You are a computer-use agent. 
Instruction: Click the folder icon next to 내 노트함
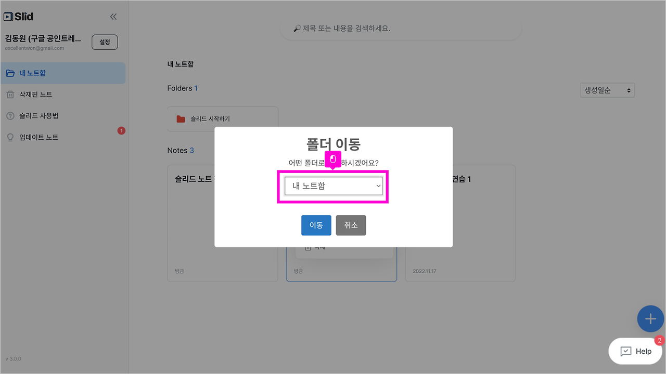10,73
